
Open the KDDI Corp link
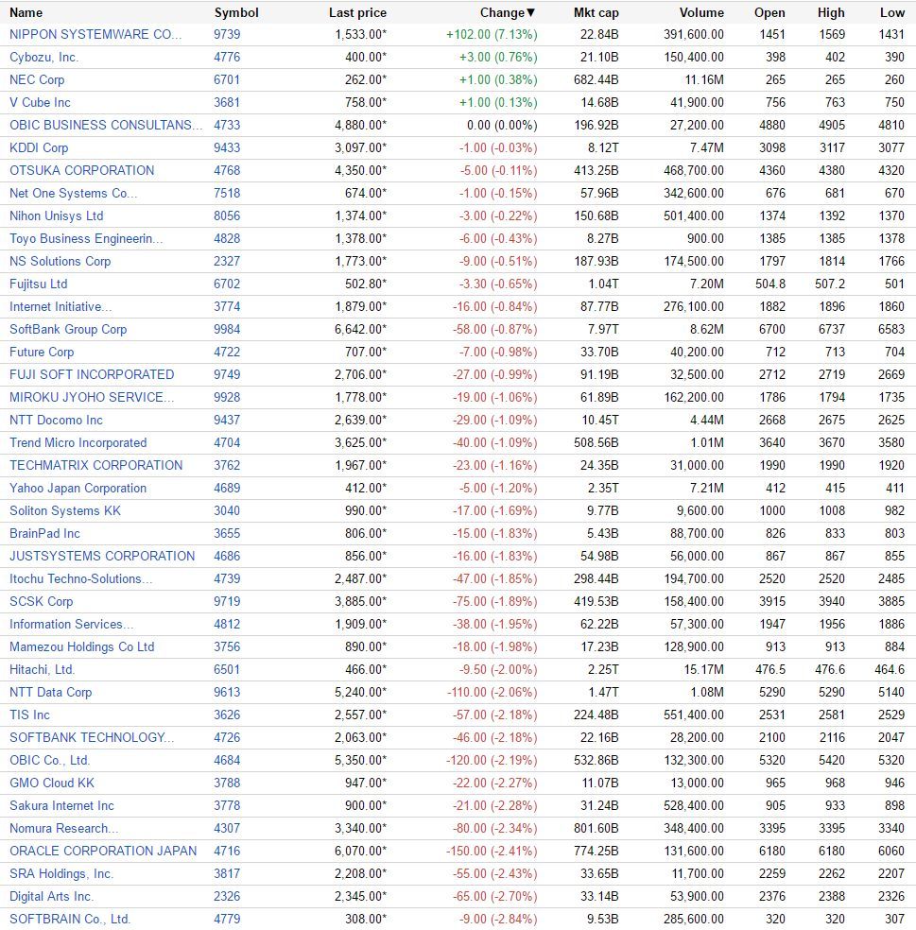[x=39, y=147]
